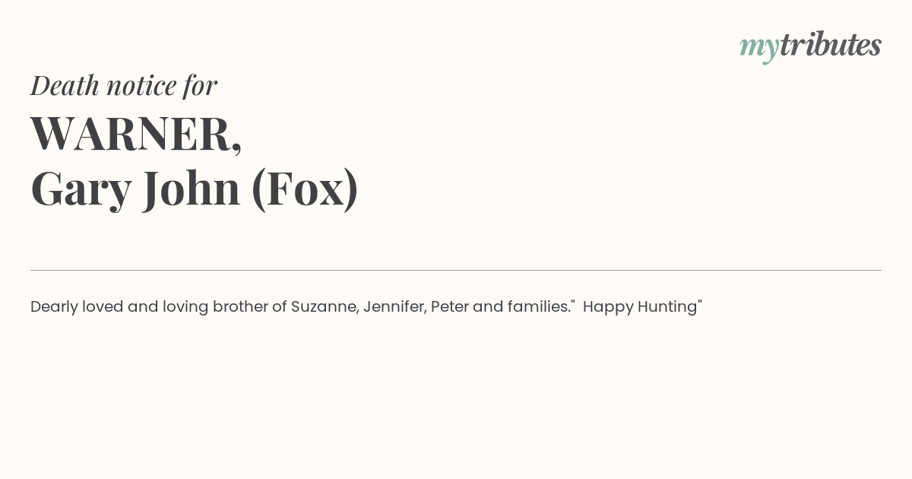Select the "Death notice for" italic heading
Viewport: 912px width, 479px height.
click(124, 85)
